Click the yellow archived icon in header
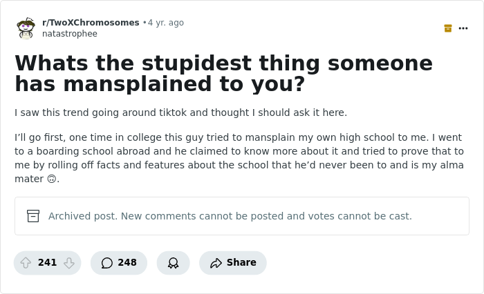 coord(448,28)
